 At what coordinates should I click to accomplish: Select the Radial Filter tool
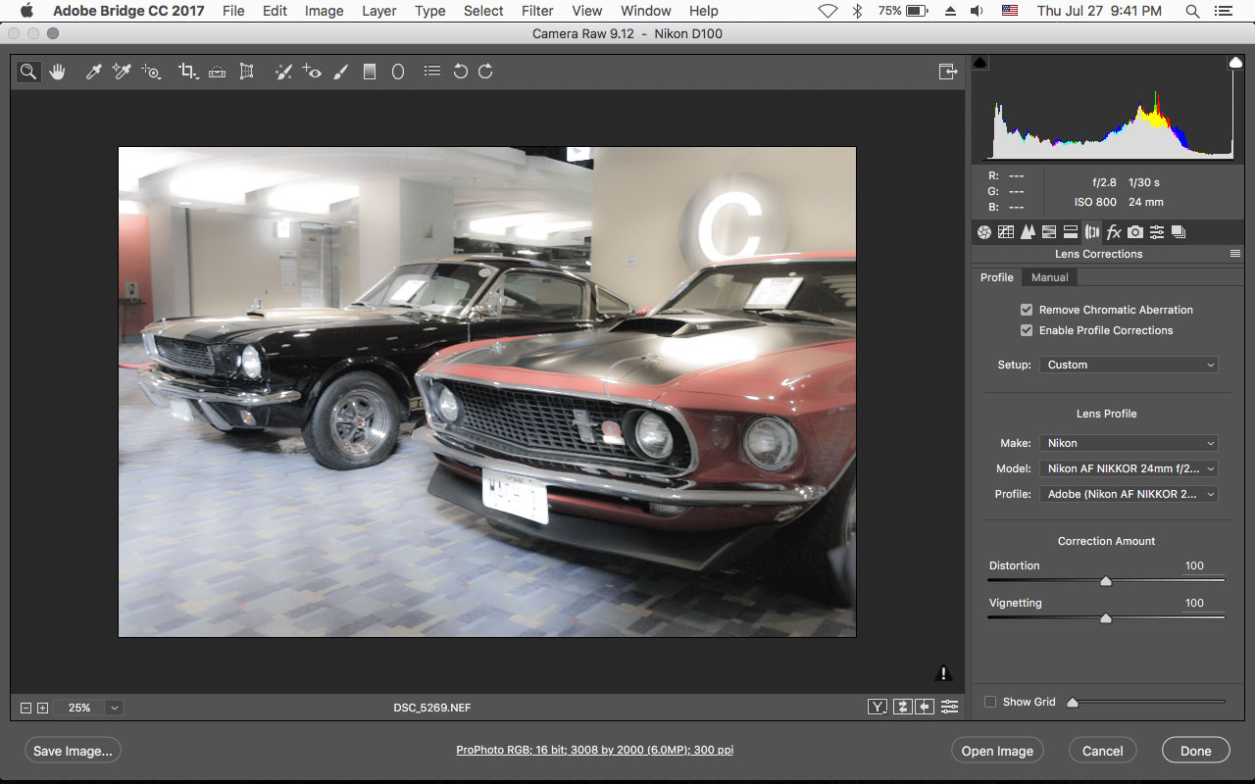[398, 72]
